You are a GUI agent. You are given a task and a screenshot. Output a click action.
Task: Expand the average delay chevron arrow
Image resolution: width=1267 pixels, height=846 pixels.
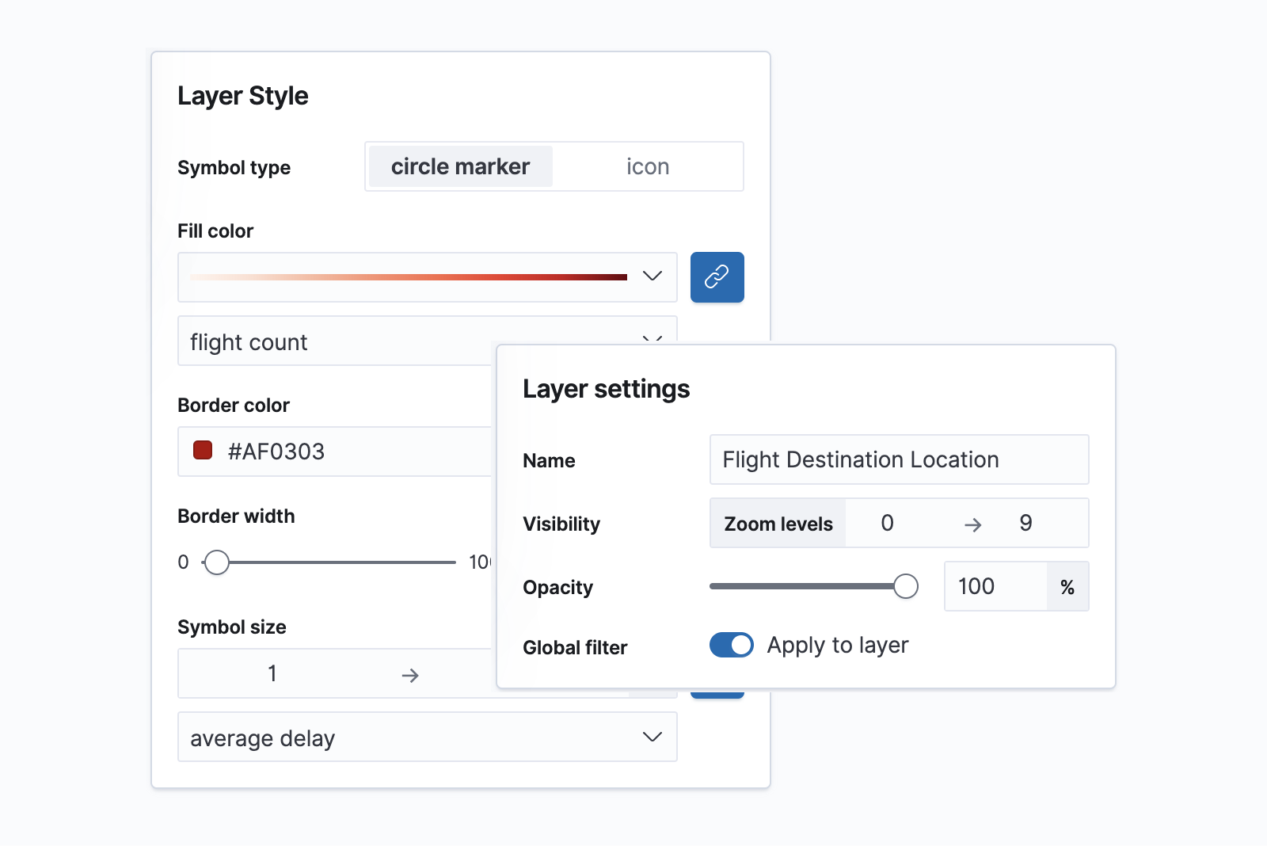[x=653, y=737]
